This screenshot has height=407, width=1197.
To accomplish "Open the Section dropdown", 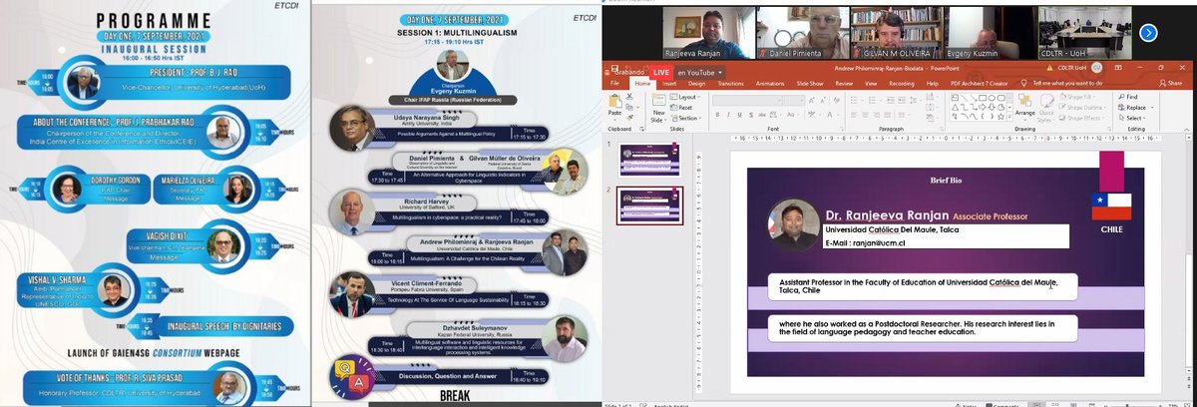I will click(x=686, y=118).
